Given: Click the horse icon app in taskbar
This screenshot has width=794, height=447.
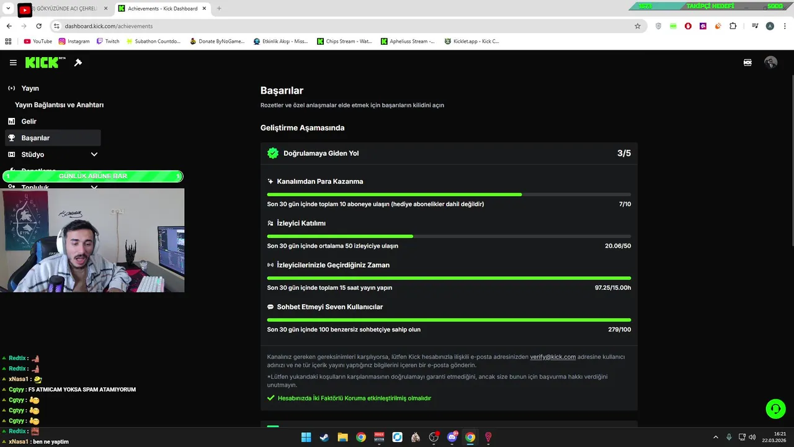Looking at the screenshot, I should click(416, 437).
